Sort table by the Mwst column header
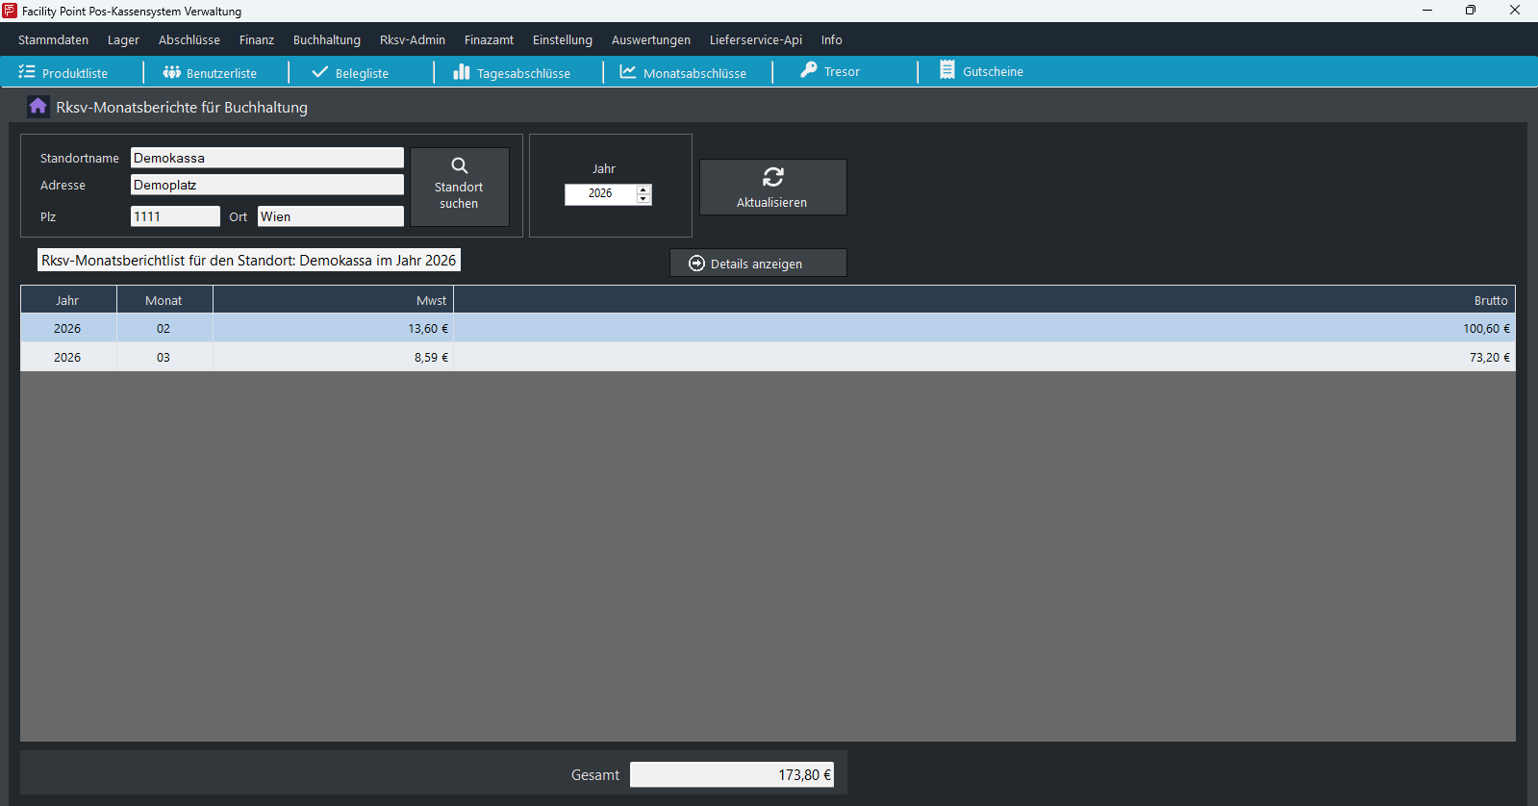1538x806 pixels. pyautogui.click(x=333, y=300)
